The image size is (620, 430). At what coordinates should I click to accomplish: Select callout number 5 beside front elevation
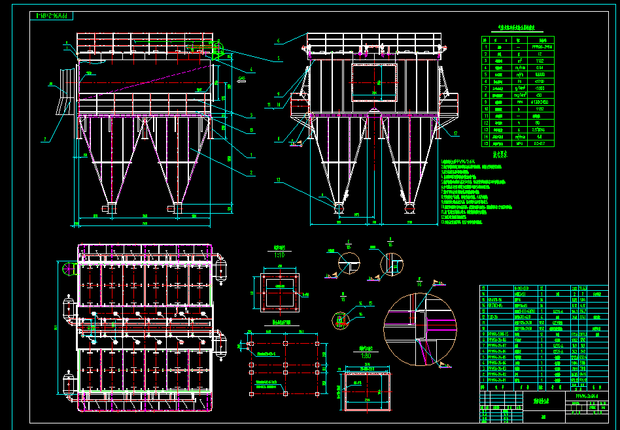[279, 58]
